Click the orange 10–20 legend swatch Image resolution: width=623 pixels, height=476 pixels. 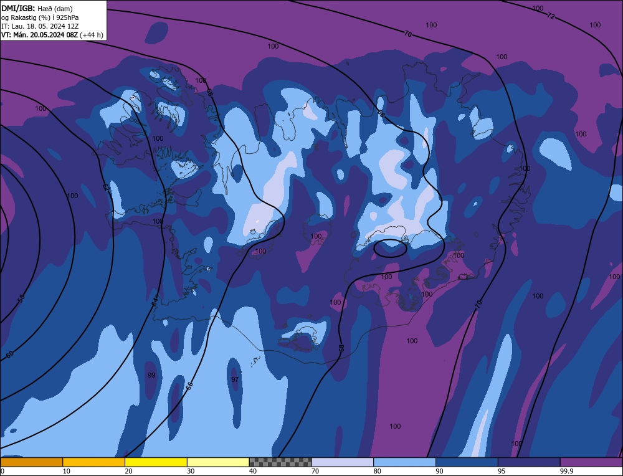tap(94, 462)
